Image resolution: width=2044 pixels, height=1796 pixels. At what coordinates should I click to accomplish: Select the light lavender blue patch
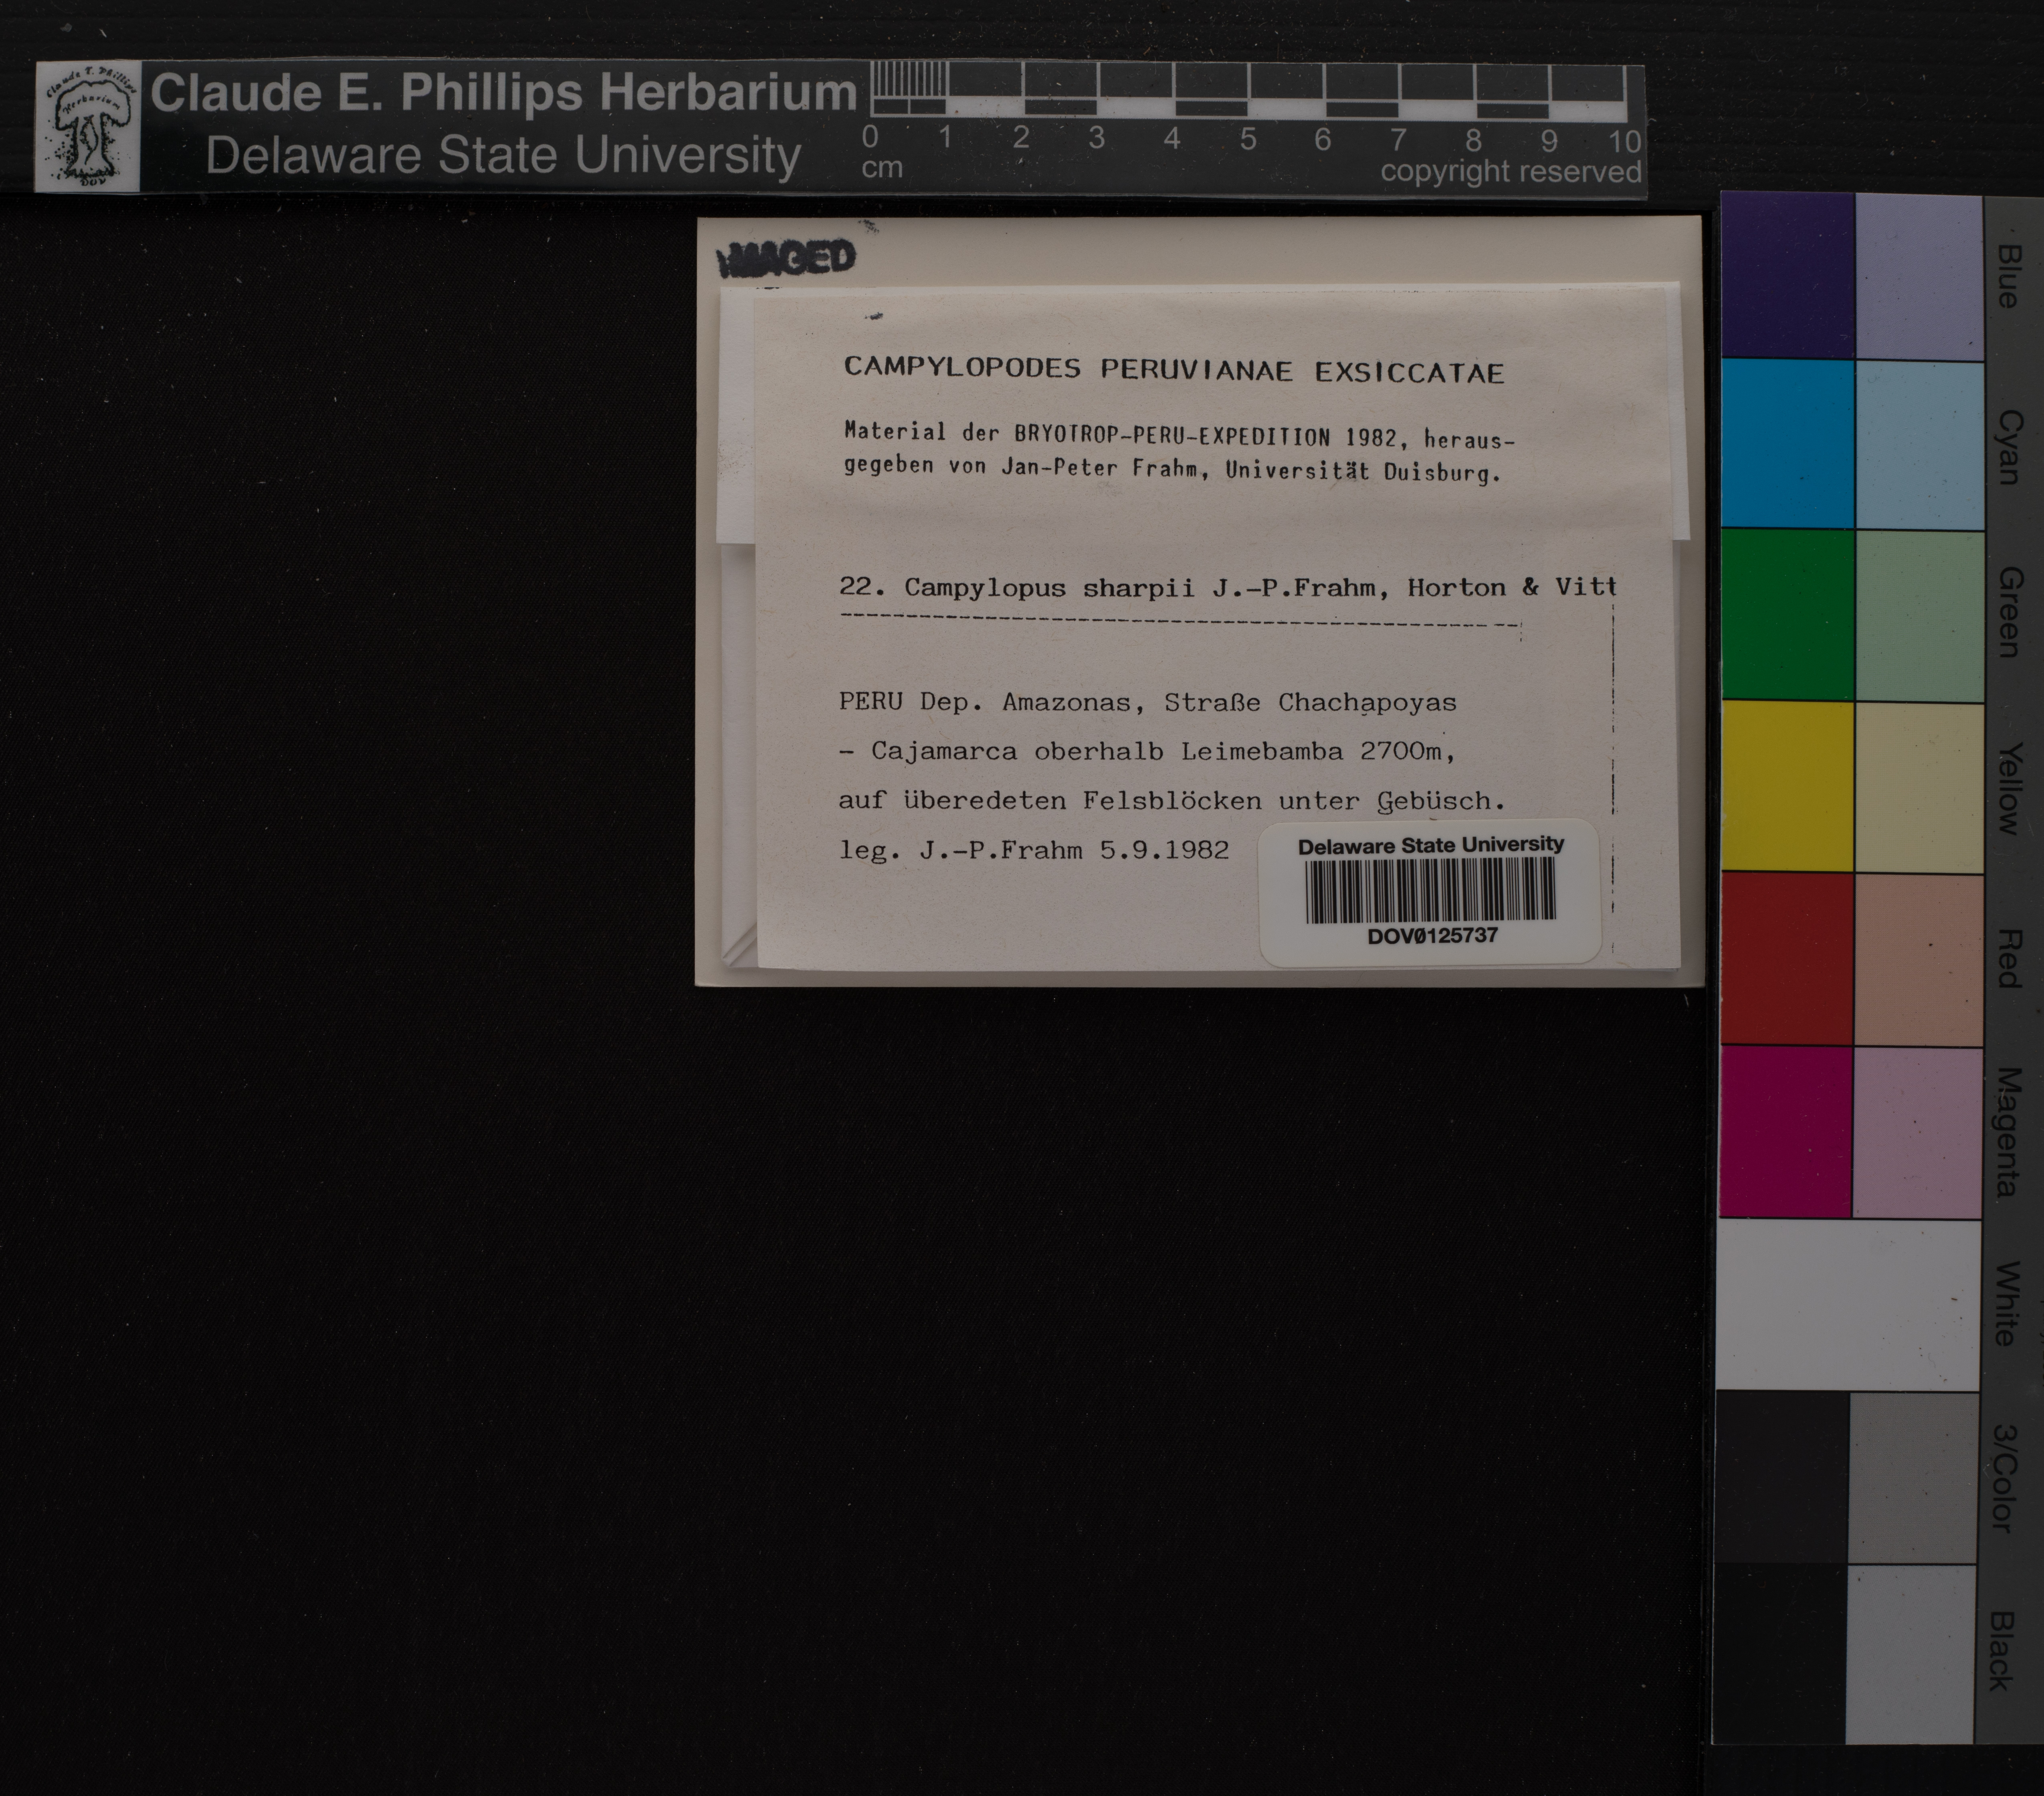click(1918, 277)
